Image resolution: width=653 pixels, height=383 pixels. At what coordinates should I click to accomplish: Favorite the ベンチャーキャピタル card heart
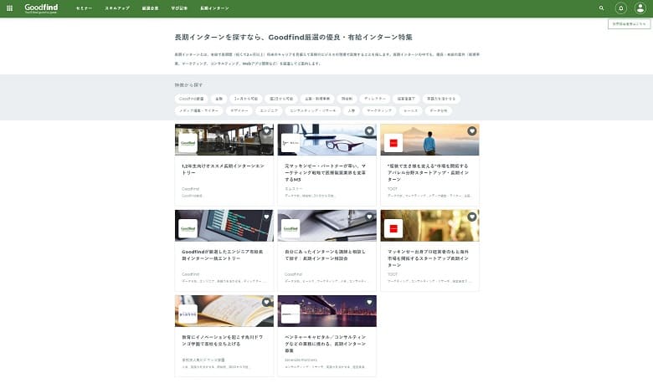(x=369, y=303)
